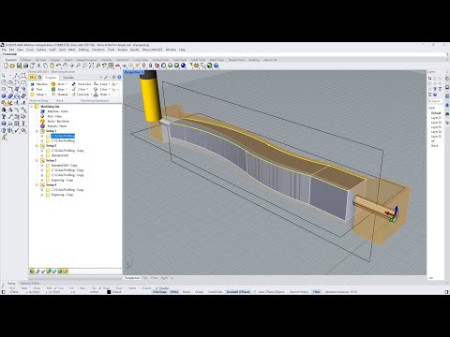Click the New file icon in Standard toolbar
450x337 pixels.
click(6, 66)
